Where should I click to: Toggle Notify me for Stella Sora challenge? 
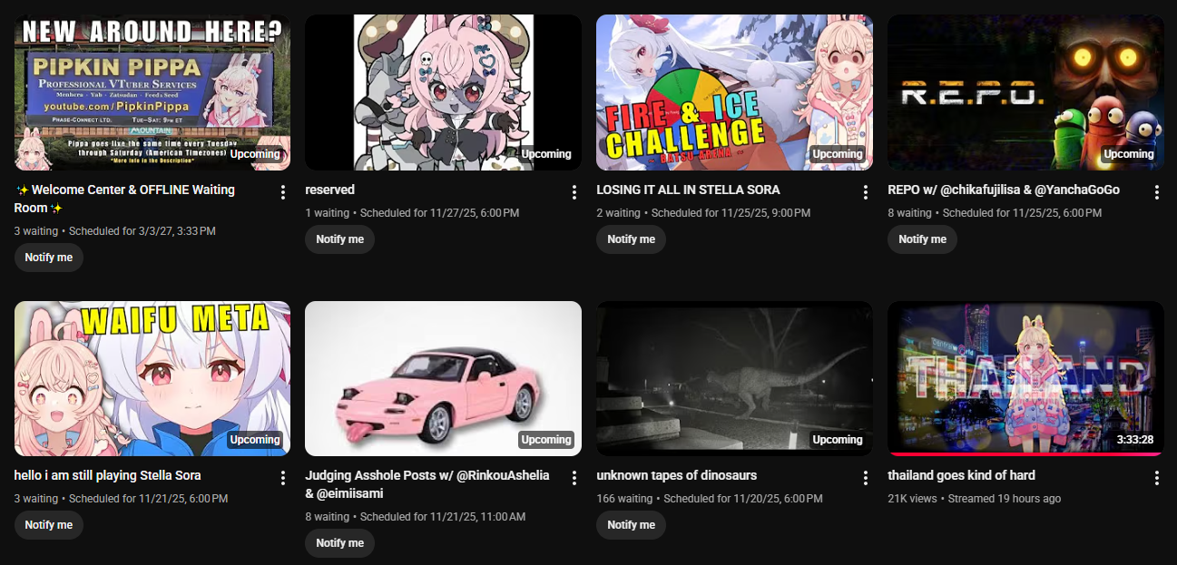tap(632, 239)
